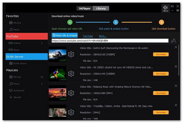Open AirRecord playlist
This screenshot has width=183, height=123.
(x=19, y=90)
